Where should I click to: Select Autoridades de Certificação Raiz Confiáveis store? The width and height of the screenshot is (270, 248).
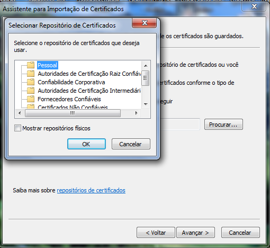point(89,74)
